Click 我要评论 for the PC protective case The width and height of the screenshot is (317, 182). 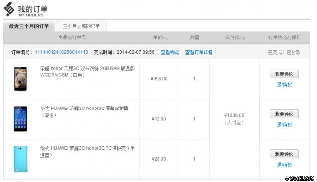click(x=284, y=154)
